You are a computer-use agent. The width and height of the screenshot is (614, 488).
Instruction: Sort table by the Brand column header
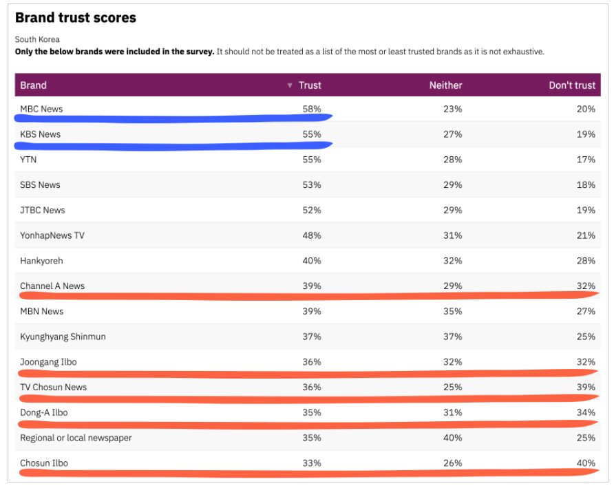click(34, 85)
